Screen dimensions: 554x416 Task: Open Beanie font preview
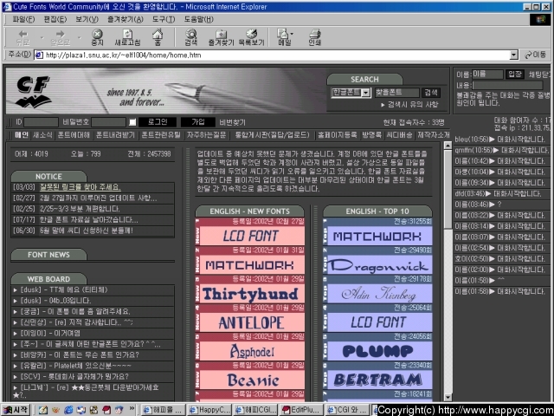[253, 380]
